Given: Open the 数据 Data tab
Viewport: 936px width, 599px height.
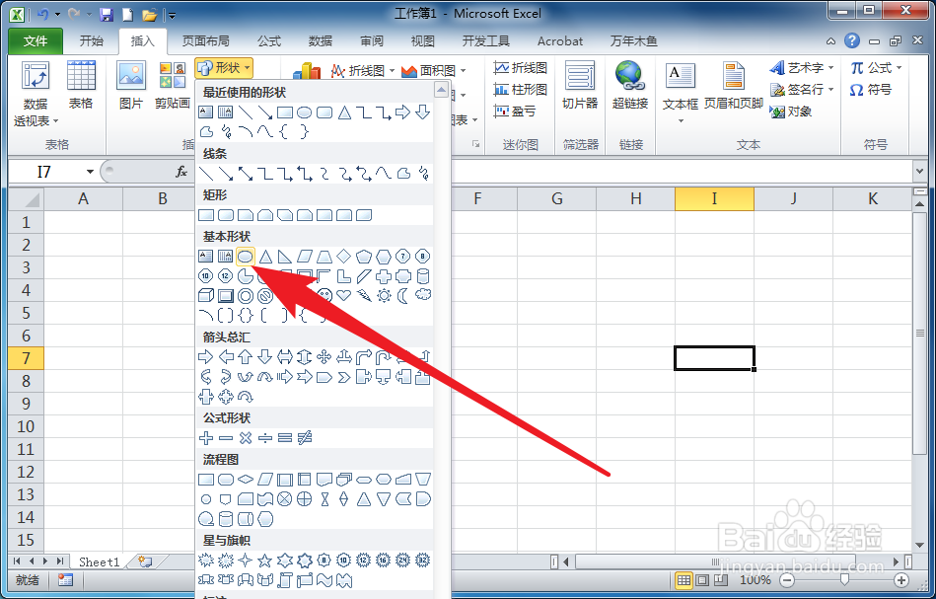Looking at the screenshot, I should [x=321, y=41].
